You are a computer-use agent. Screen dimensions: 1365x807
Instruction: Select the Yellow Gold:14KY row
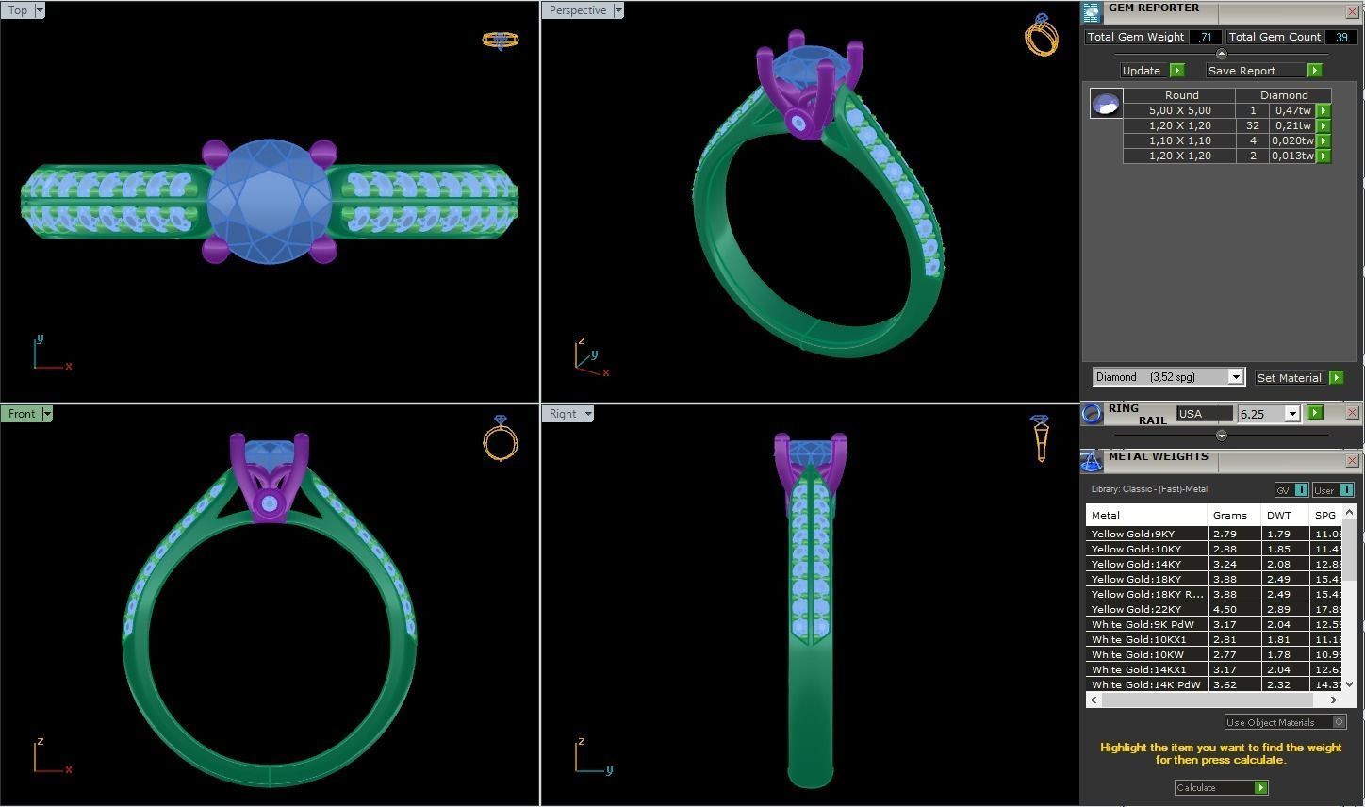1214,564
